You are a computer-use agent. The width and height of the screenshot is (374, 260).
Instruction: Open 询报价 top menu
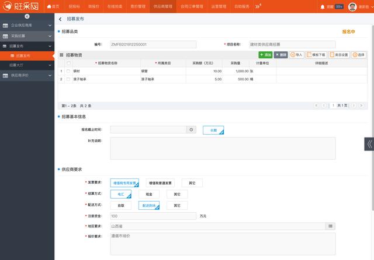coord(93,6)
